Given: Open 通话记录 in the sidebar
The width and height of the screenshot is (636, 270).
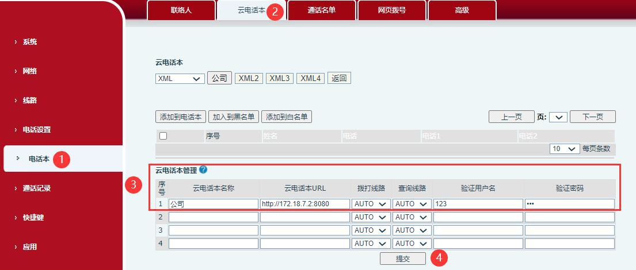Looking at the screenshot, I should 37,188.
